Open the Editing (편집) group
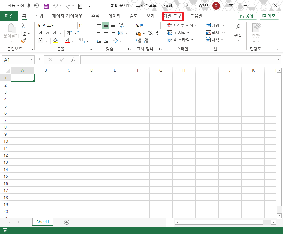Image resolution: width=283 pixels, height=234 pixels. pyautogui.click(x=238, y=32)
